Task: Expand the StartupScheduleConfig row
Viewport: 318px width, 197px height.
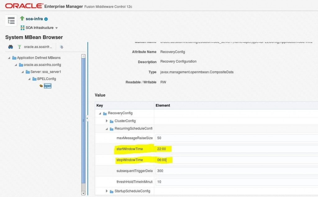Action: tap(107, 191)
